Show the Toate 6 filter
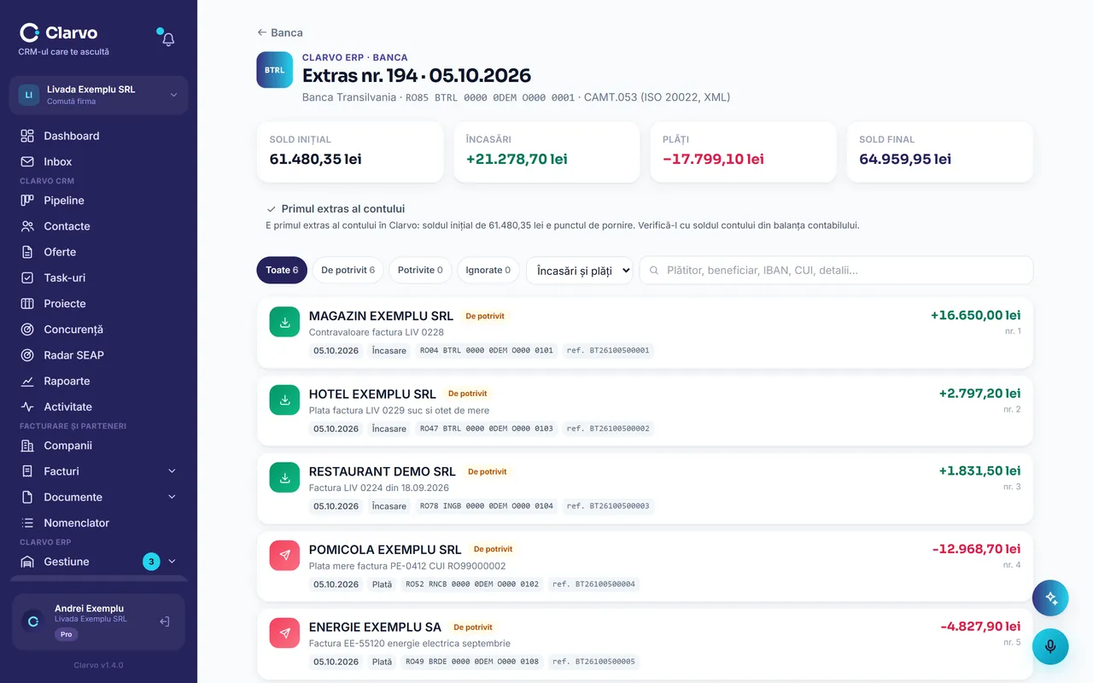1093x683 pixels. (x=282, y=270)
